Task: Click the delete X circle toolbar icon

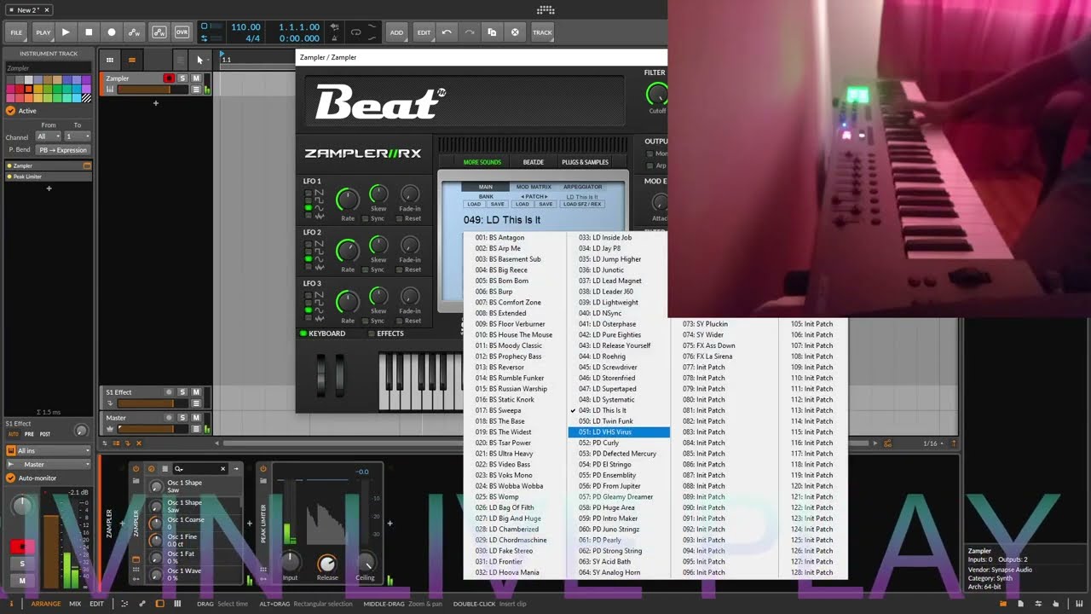Action: (x=515, y=32)
